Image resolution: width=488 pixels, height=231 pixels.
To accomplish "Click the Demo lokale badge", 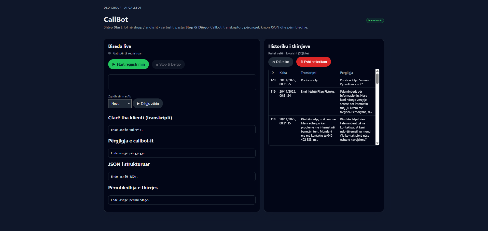I will pyautogui.click(x=375, y=21).
